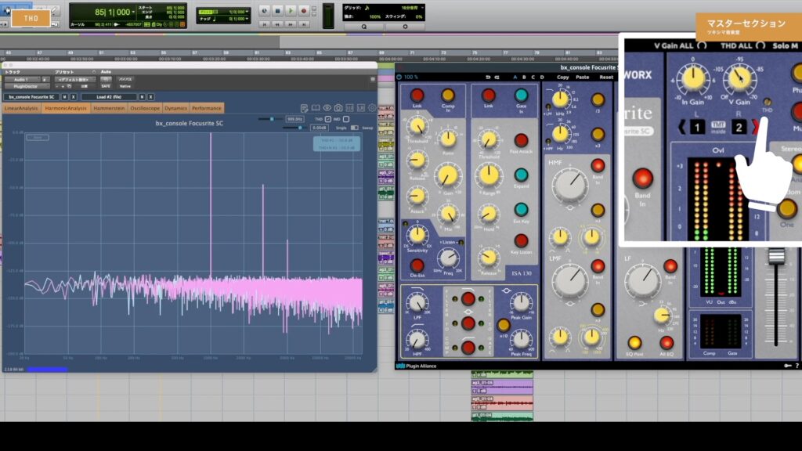Click the バイパス bypass button
Image resolution: width=802 pixels, height=451 pixels.
point(125,80)
